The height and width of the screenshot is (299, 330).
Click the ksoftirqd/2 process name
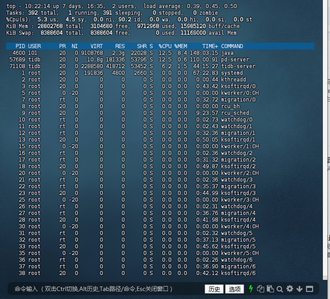pos(238,166)
